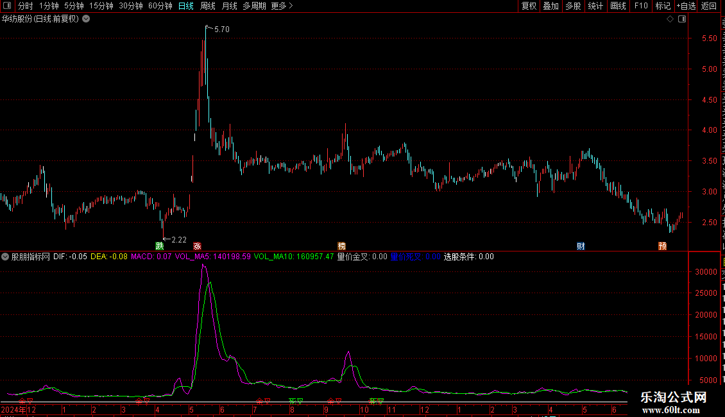
Task: Add the stock via +自选
Action: pyautogui.click(x=686, y=6)
